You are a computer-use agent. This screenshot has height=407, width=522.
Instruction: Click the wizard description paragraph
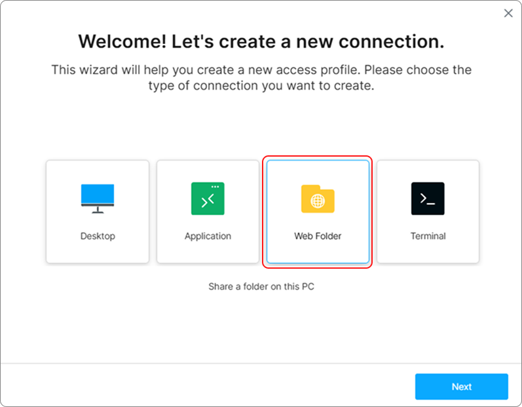tap(261, 77)
